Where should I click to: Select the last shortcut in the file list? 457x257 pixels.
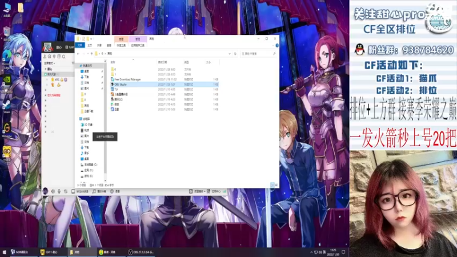point(115,109)
